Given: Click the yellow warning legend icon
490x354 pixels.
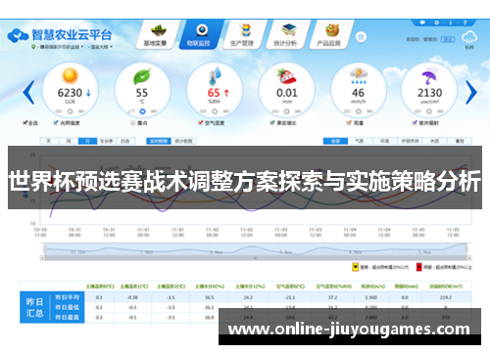Looking at the screenshot, I should tap(355, 267).
